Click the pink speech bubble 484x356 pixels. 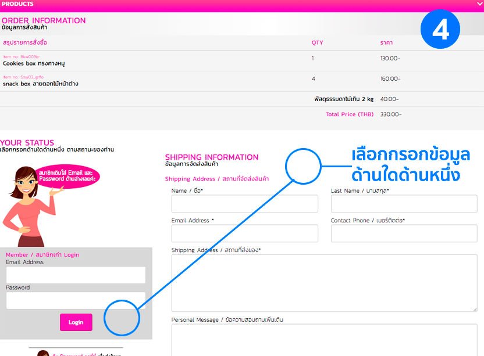click(67, 176)
